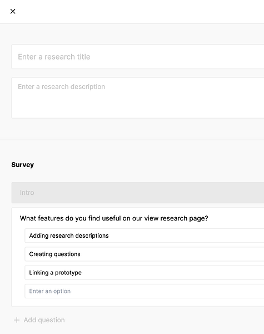
Task: Click the plus icon beside Add question
Action: [x=17, y=320]
